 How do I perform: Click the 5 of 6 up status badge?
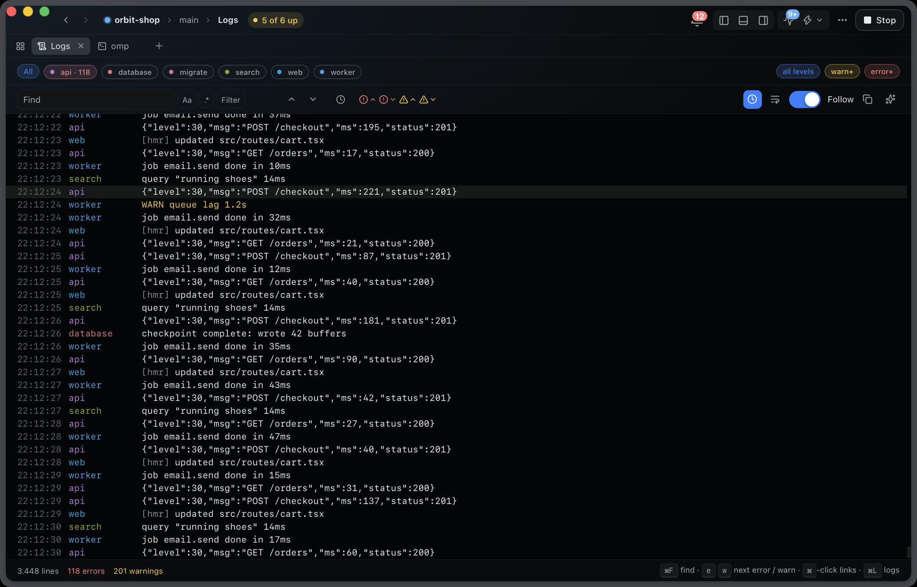pyautogui.click(x=276, y=20)
